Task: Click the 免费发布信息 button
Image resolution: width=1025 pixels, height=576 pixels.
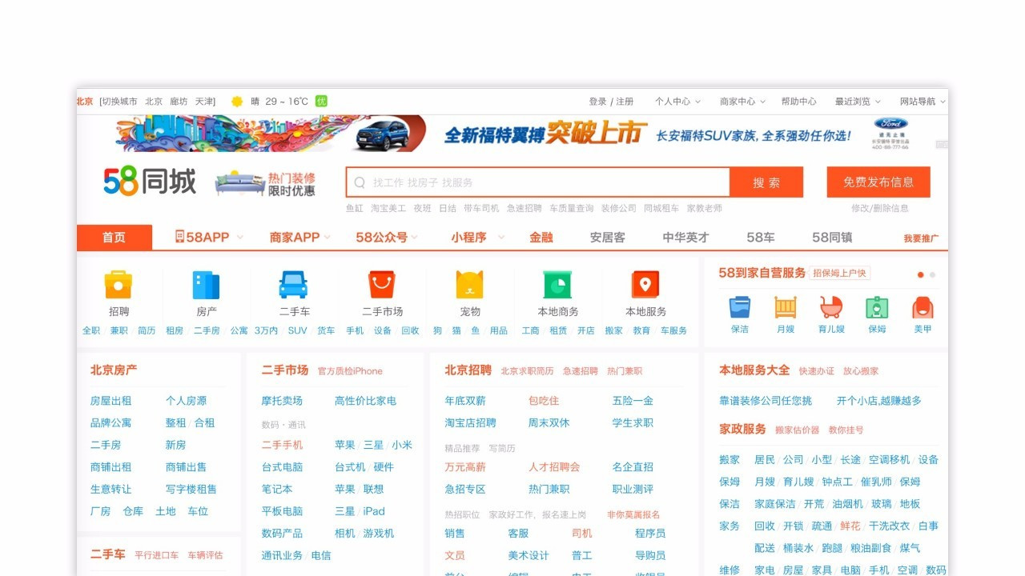Action: pos(878,182)
